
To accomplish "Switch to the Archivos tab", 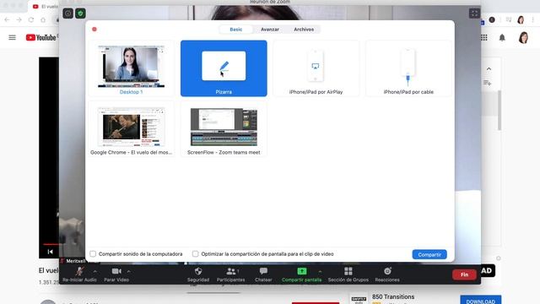I will (304, 30).
